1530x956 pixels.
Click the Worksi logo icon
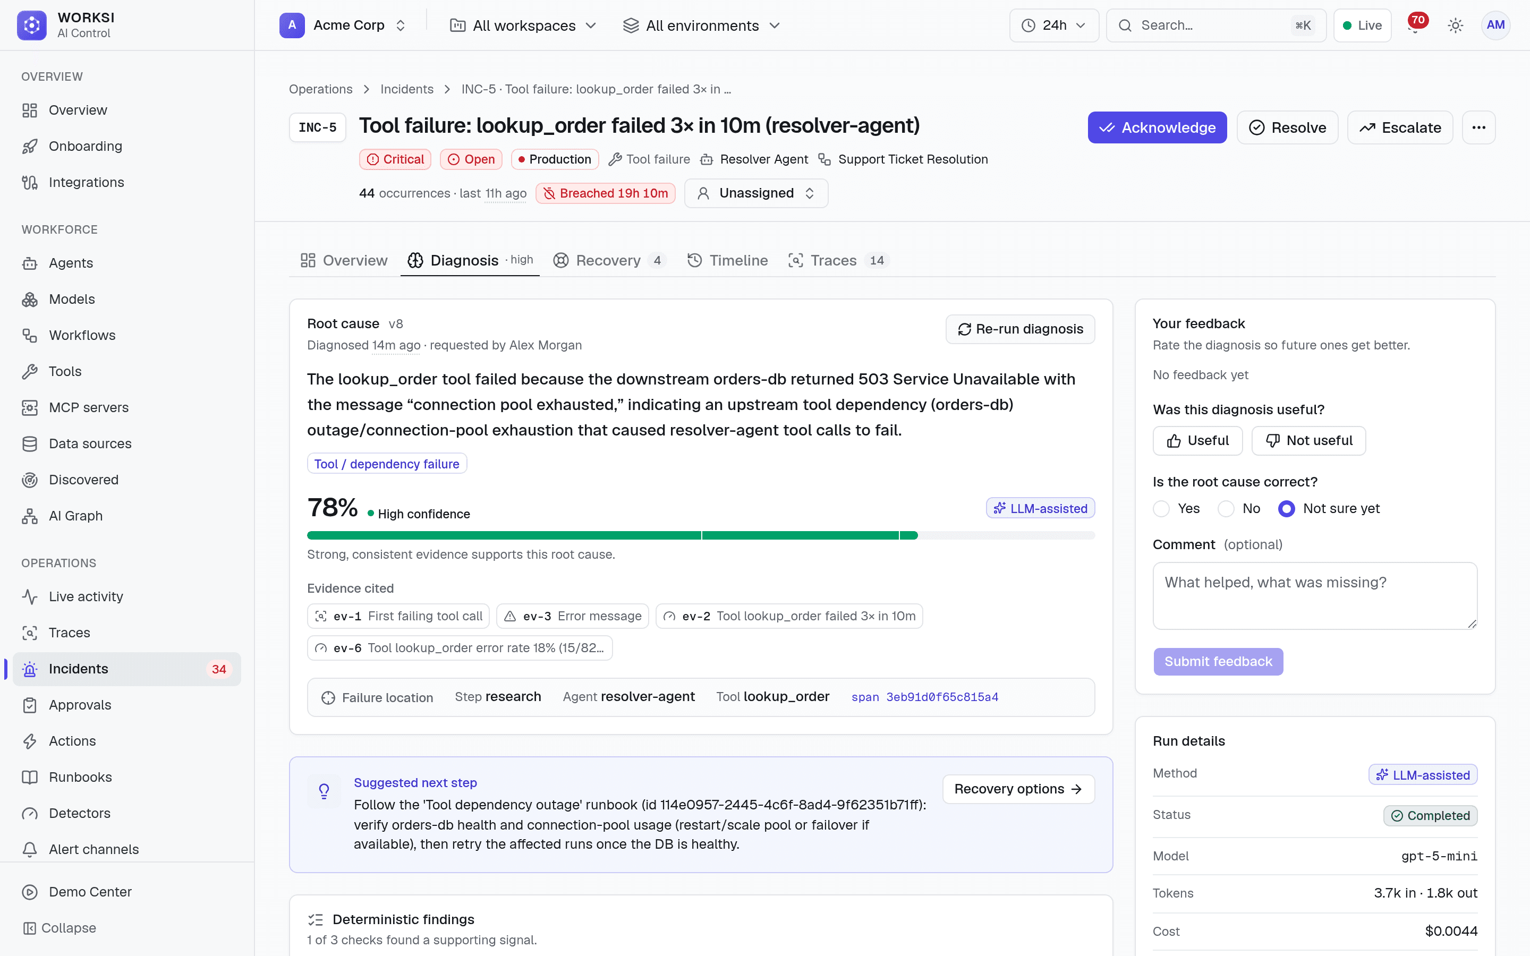tap(32, 25)
